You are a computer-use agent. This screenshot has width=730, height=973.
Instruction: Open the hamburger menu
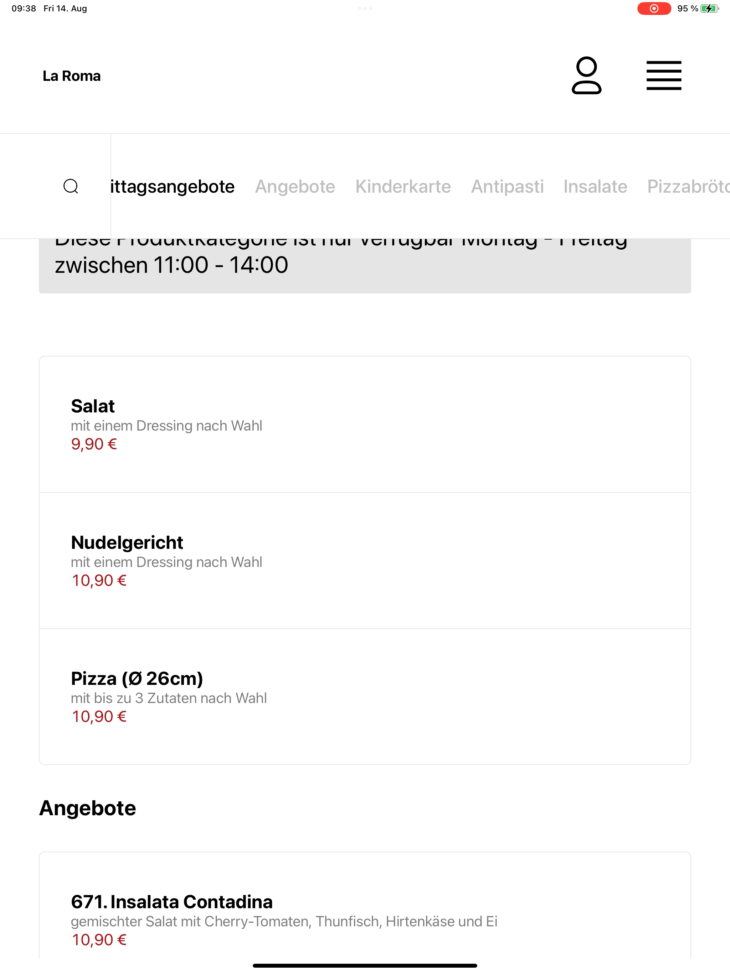tap(663, 76)
